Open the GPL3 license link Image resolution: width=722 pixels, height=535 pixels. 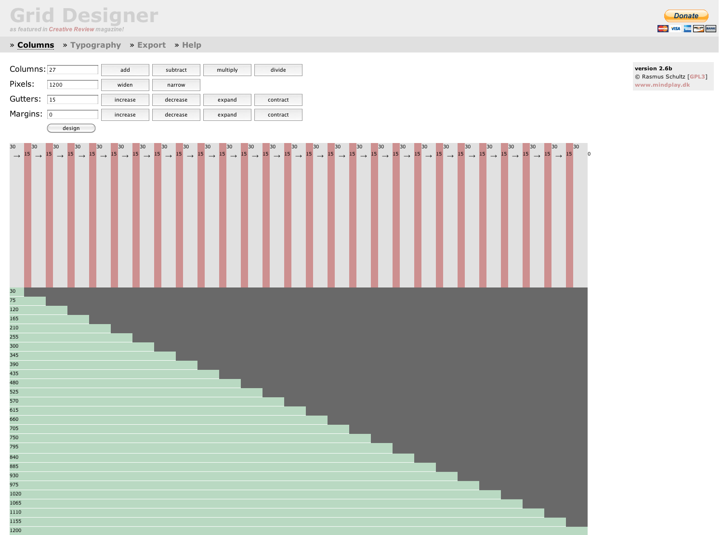696,76
